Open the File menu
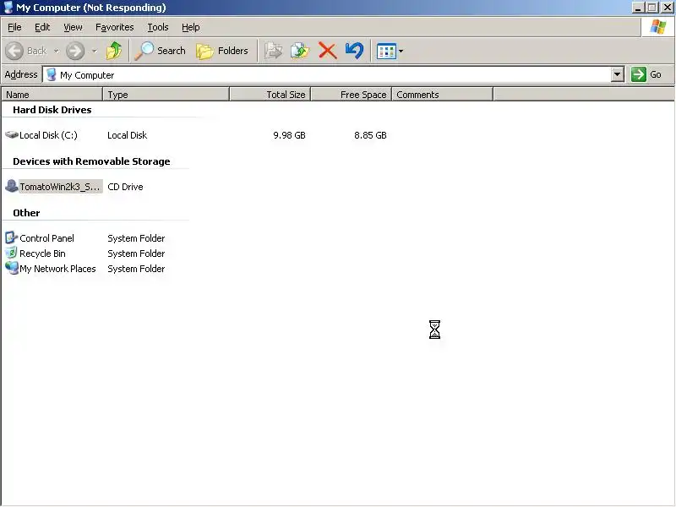676x507 pixels. [14, 27]
